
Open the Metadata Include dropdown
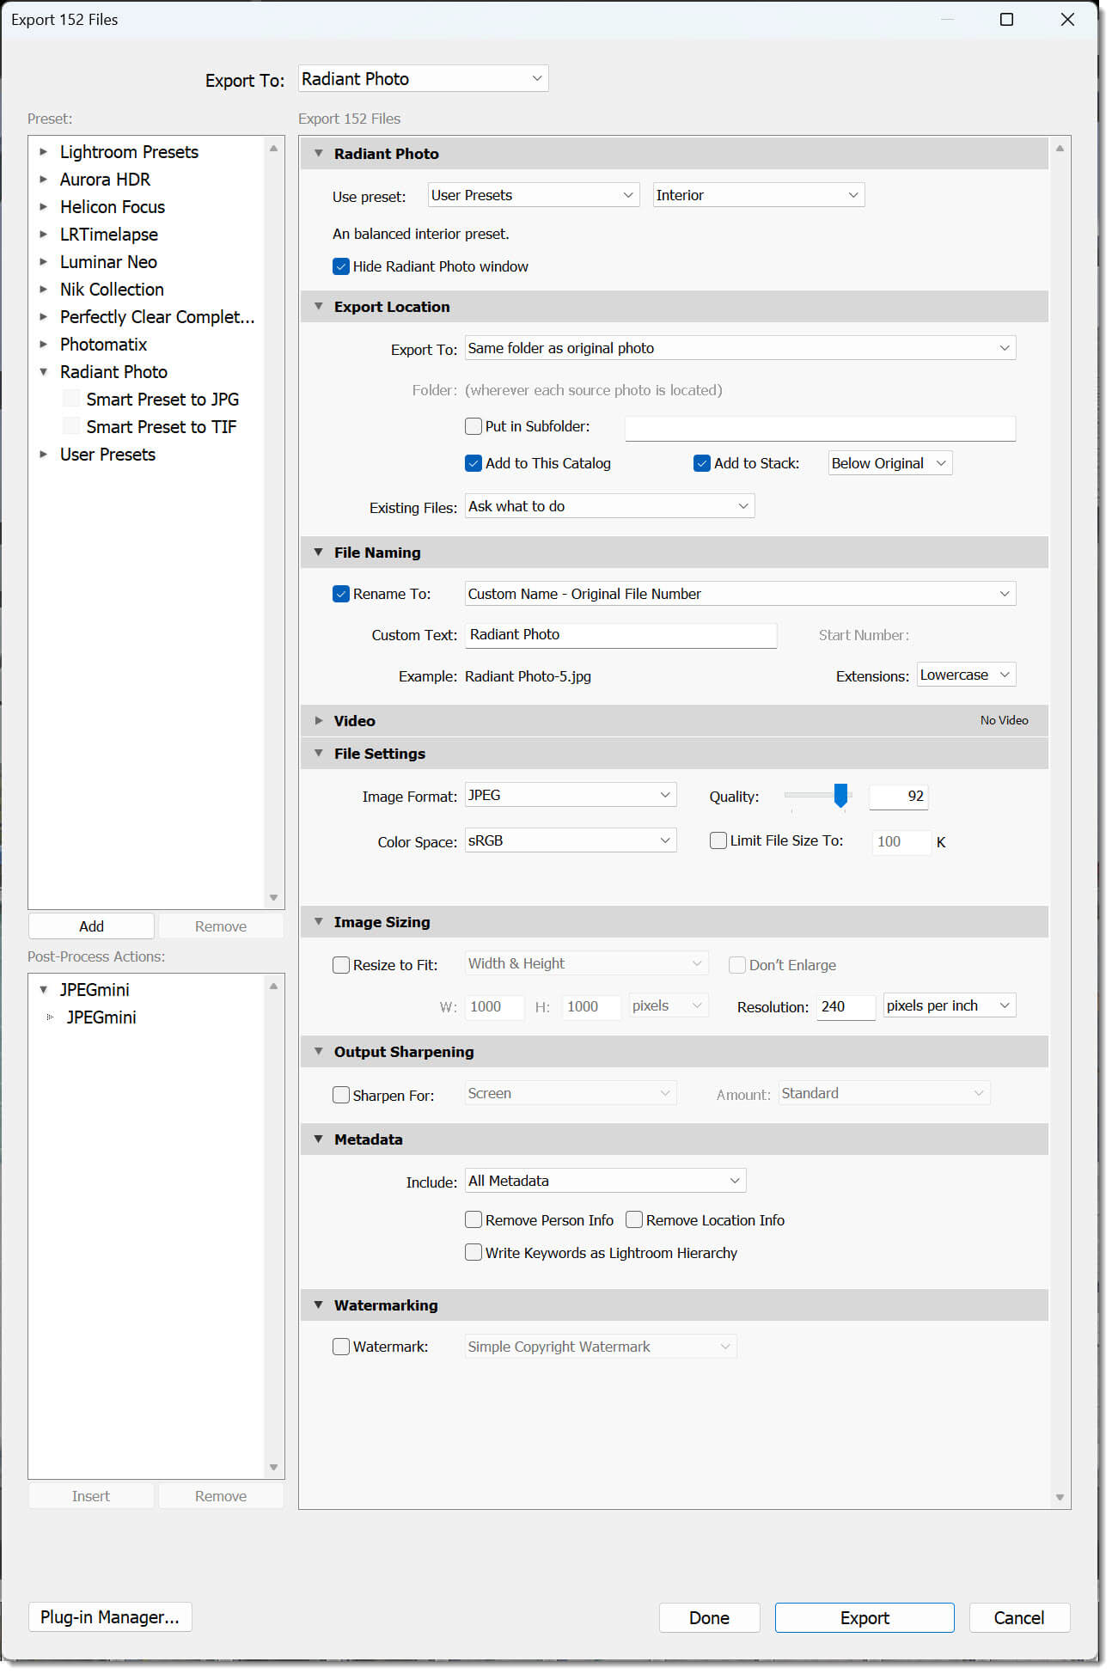[604, 1182]
